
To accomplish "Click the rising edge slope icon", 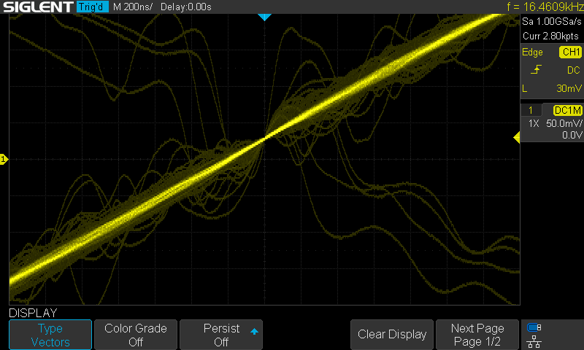I will 536,69.
